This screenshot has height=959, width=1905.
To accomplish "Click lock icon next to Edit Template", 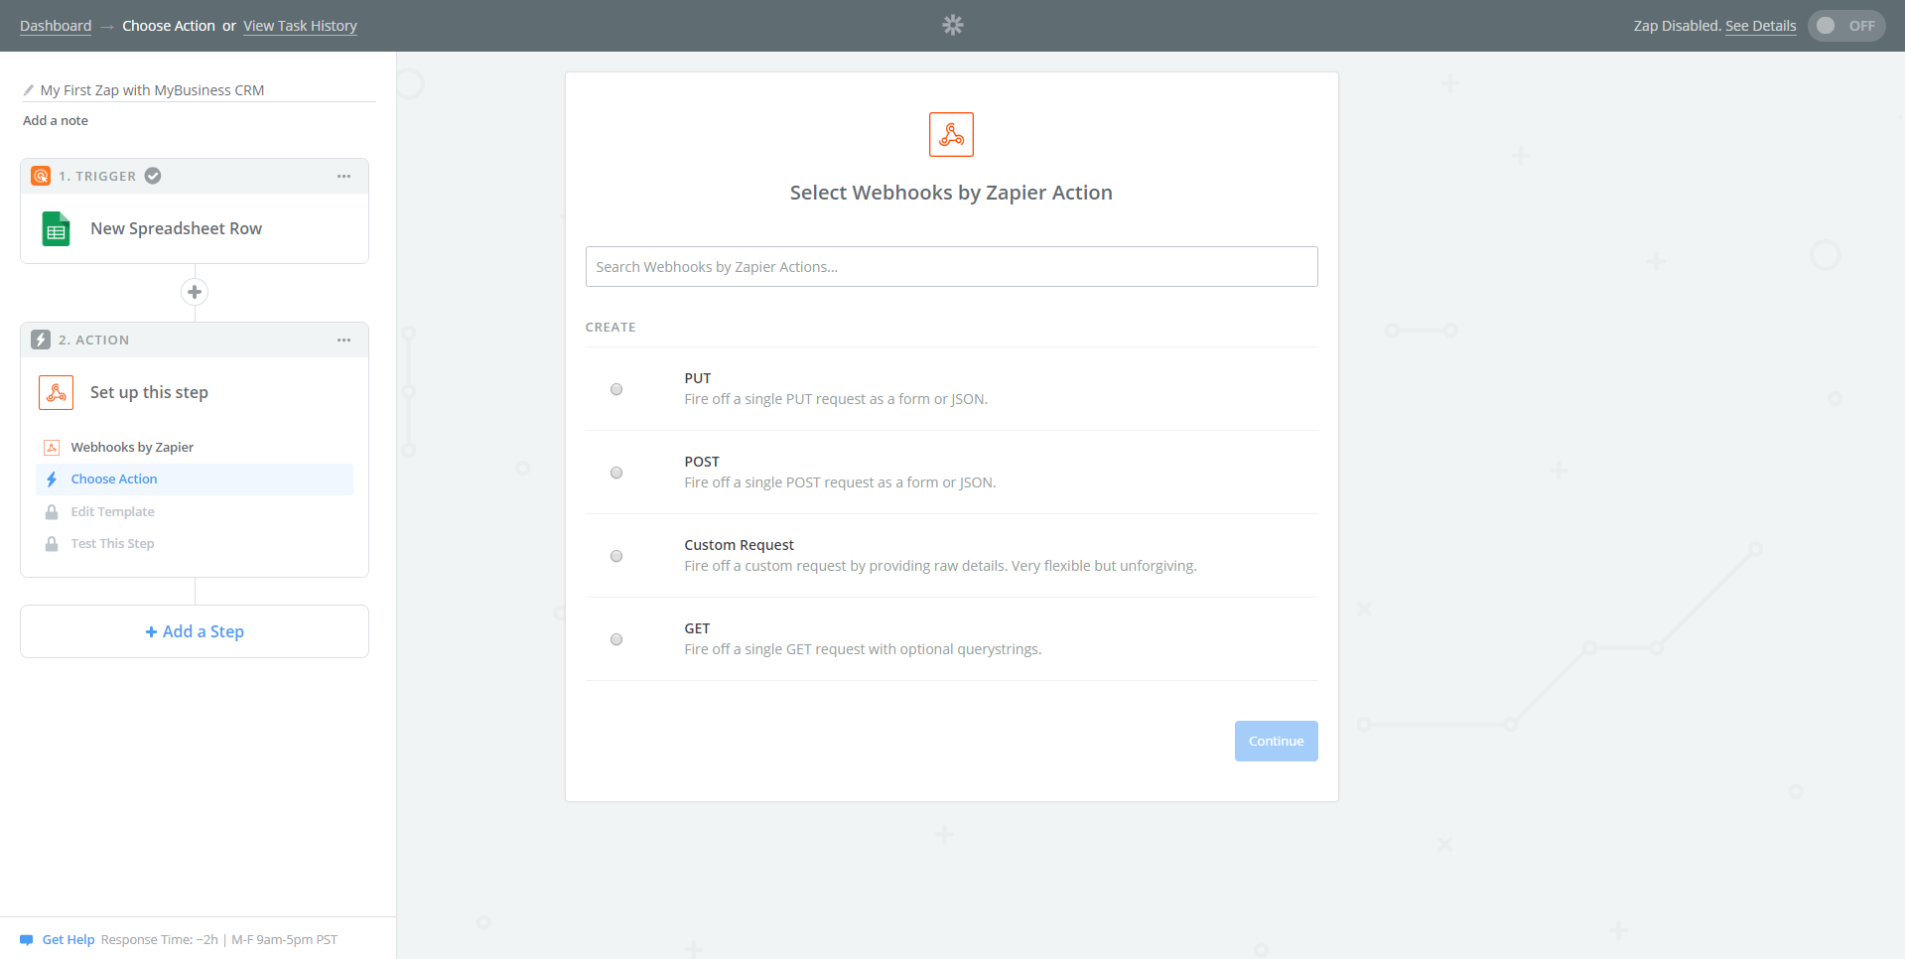I will [x=52, y=512].
